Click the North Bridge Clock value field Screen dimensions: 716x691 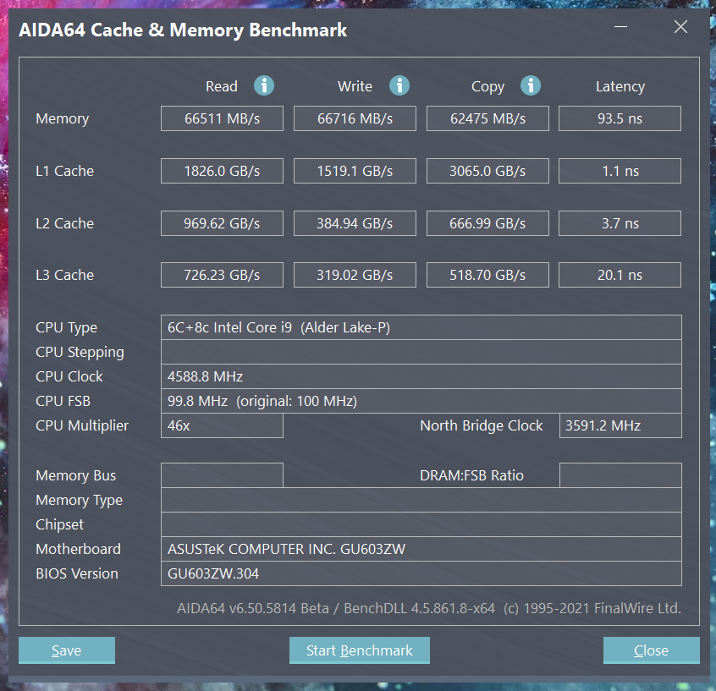pyautogui.click(x=620, y=425)
